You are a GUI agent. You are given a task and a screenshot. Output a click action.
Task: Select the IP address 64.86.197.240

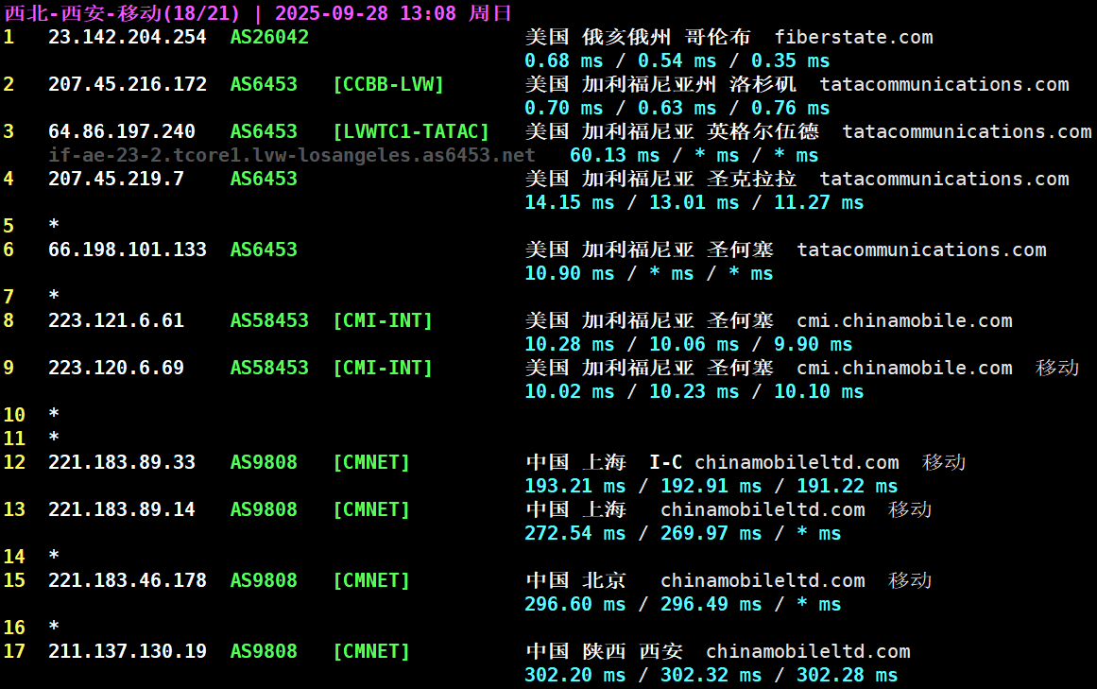click(x=121, y=131)
